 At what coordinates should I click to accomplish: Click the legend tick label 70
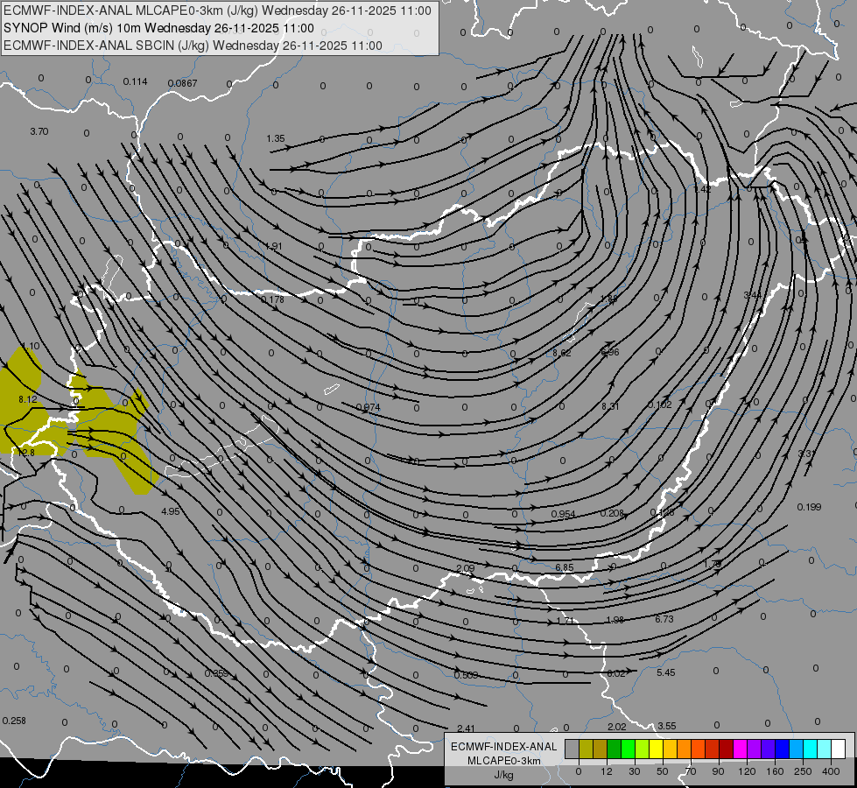[691, 771]
